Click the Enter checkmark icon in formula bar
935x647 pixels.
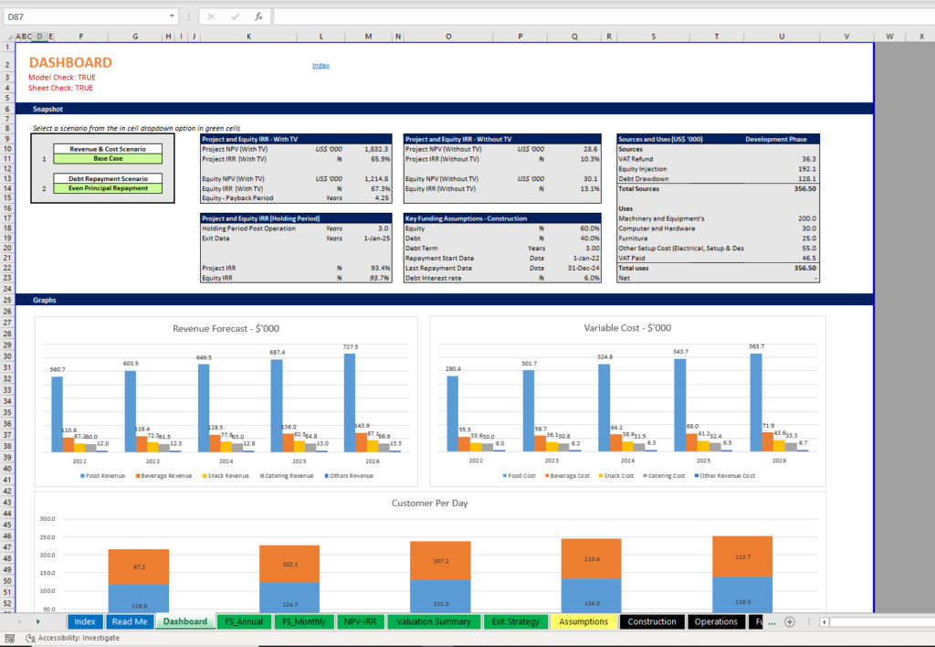236,16
